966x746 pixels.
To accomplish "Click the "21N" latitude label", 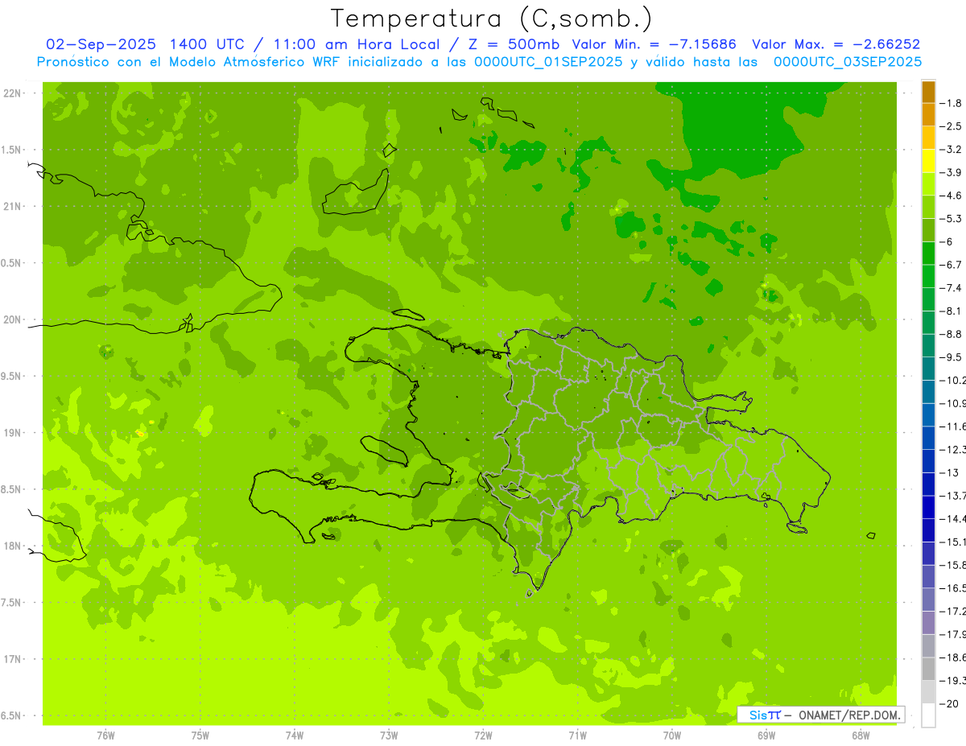I will pos(13,206).
